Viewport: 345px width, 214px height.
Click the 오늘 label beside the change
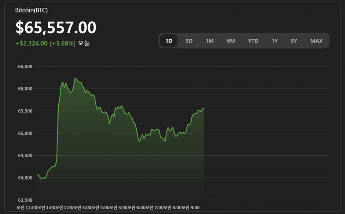click(83, 43)
